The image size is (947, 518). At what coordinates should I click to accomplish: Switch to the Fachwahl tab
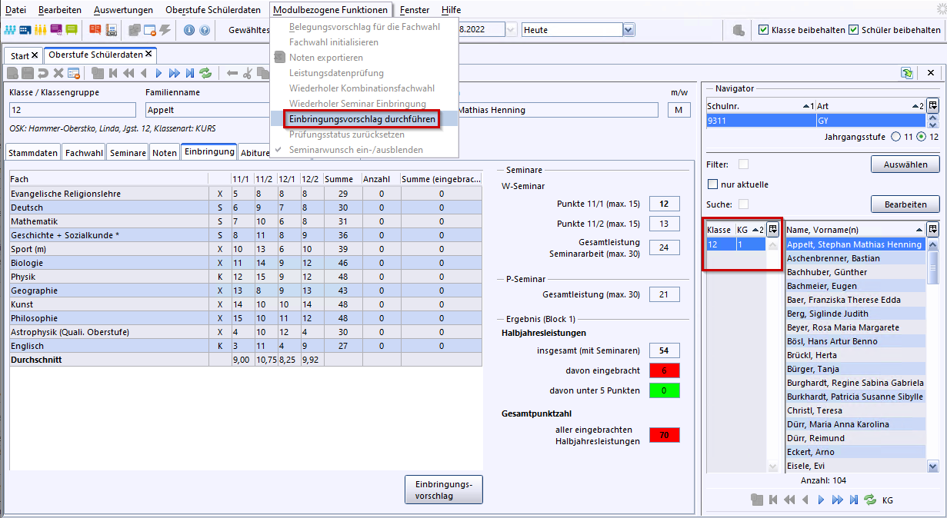click(84, 153)
